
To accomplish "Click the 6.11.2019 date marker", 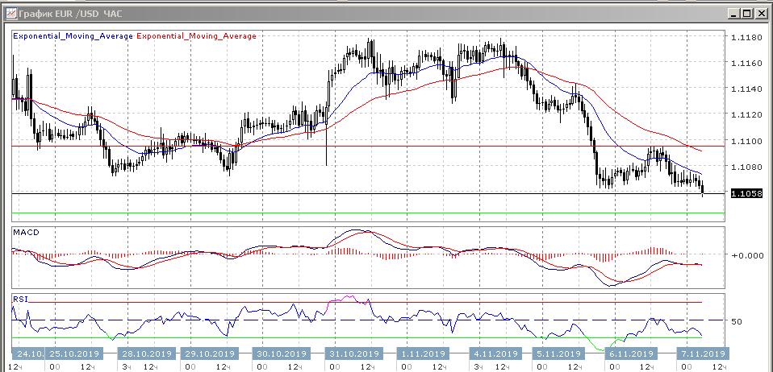I will (632, 354).
